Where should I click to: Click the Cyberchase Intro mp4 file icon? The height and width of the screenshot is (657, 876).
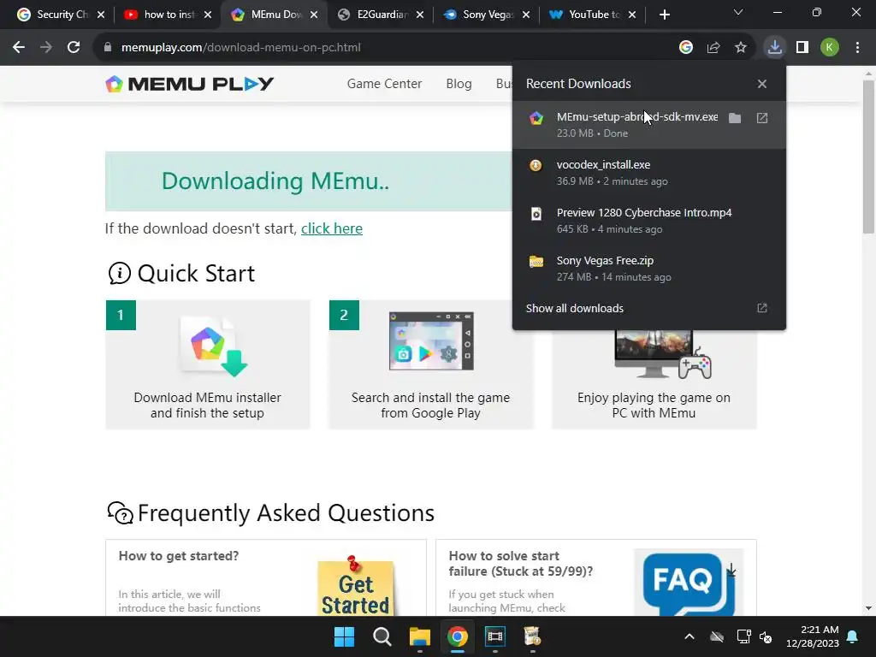[536, 213]
